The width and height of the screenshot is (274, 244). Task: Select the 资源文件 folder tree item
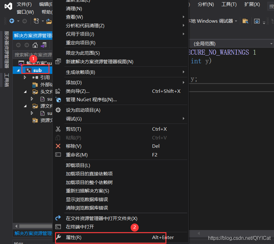42,120
